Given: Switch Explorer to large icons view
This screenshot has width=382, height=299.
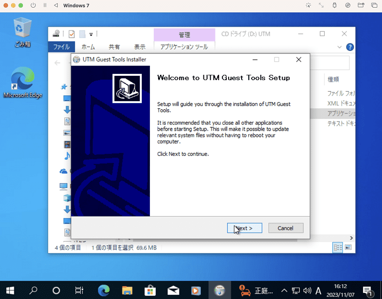Looking at the screenshot, I should [349, 247].
